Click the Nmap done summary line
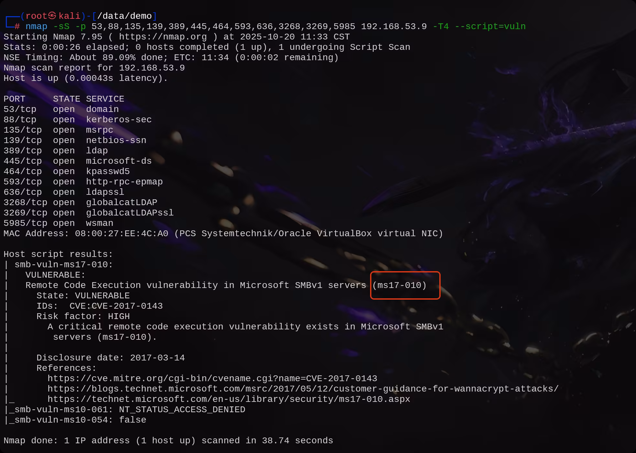The image size is (636, 453). tap(168, 441)
